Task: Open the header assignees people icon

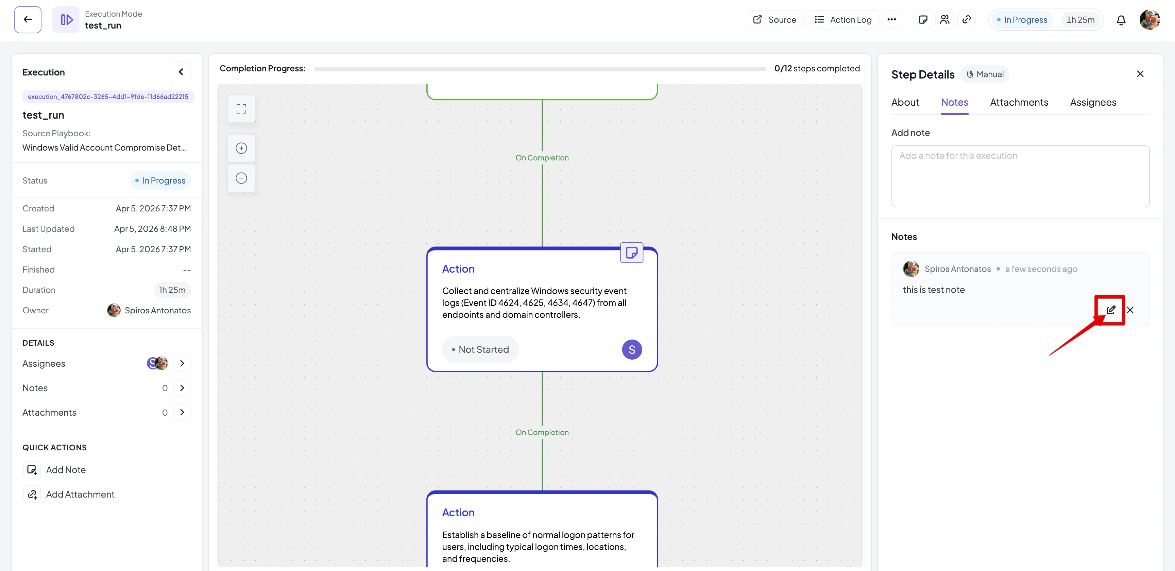Action: coord(944,20)
